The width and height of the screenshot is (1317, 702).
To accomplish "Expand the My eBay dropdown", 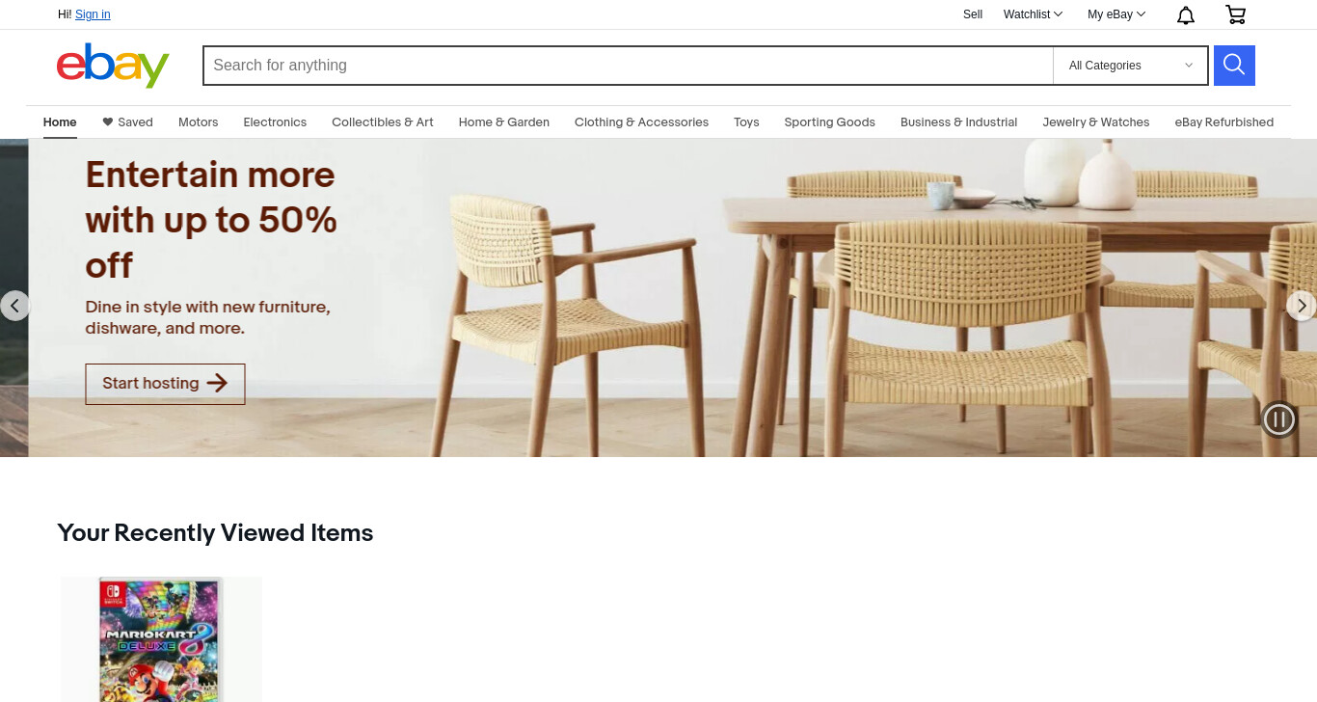I will [x=1116, y=14].
